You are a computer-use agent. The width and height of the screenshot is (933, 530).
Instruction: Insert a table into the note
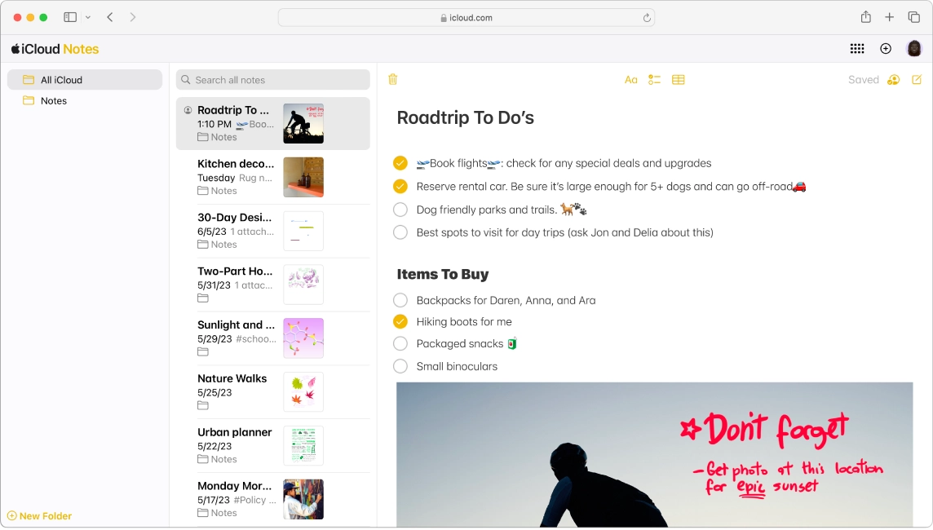[x=678, y=79]
